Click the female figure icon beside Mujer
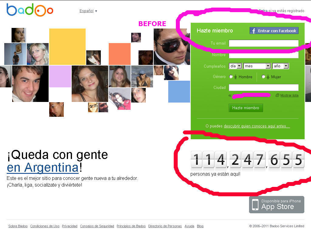 (x=268, y=77)
